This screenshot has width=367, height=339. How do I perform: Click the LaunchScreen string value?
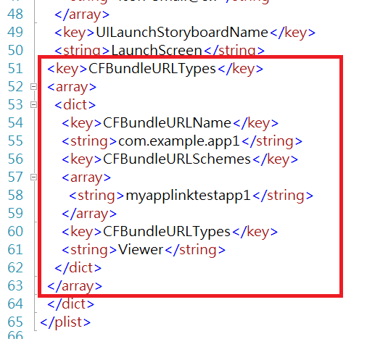tap(157, 51)
